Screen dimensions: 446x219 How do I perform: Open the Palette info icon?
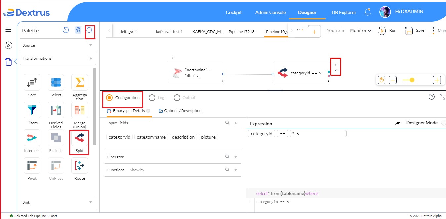[66, 30]
